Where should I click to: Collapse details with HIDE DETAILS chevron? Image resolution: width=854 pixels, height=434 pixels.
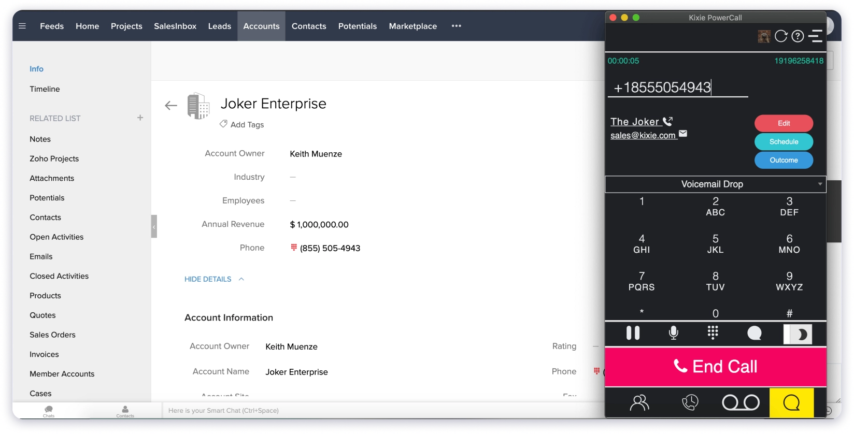241,279
